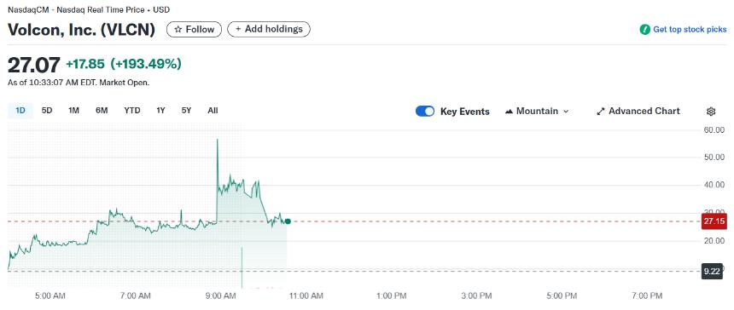Click the 9.22 previous close label
The height and width of the screenshot is (310, 734).
pos(712,271)
